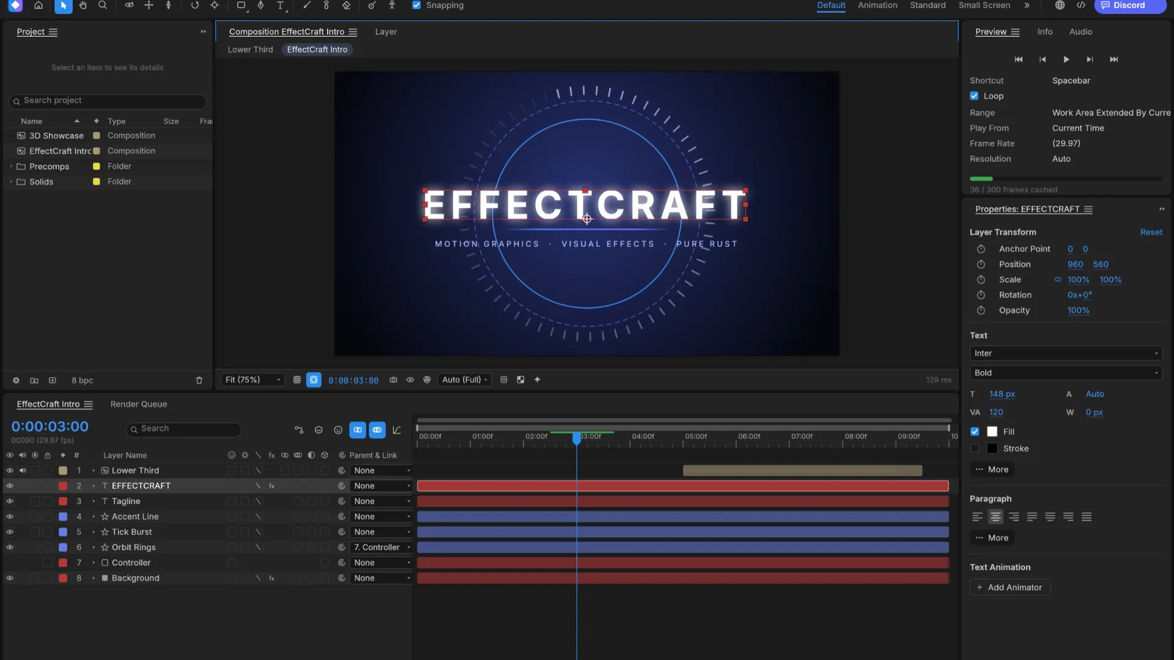Switch to the Info panel tab
The image size is (1174, 660).
(x=1045, y=32)
